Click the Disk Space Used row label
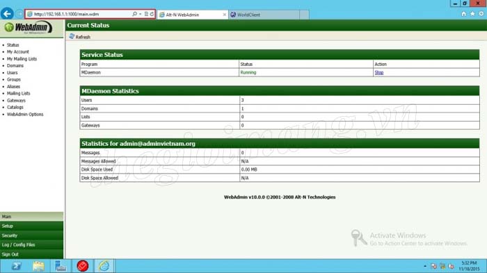487x273 pixels. tap(97, 169)
